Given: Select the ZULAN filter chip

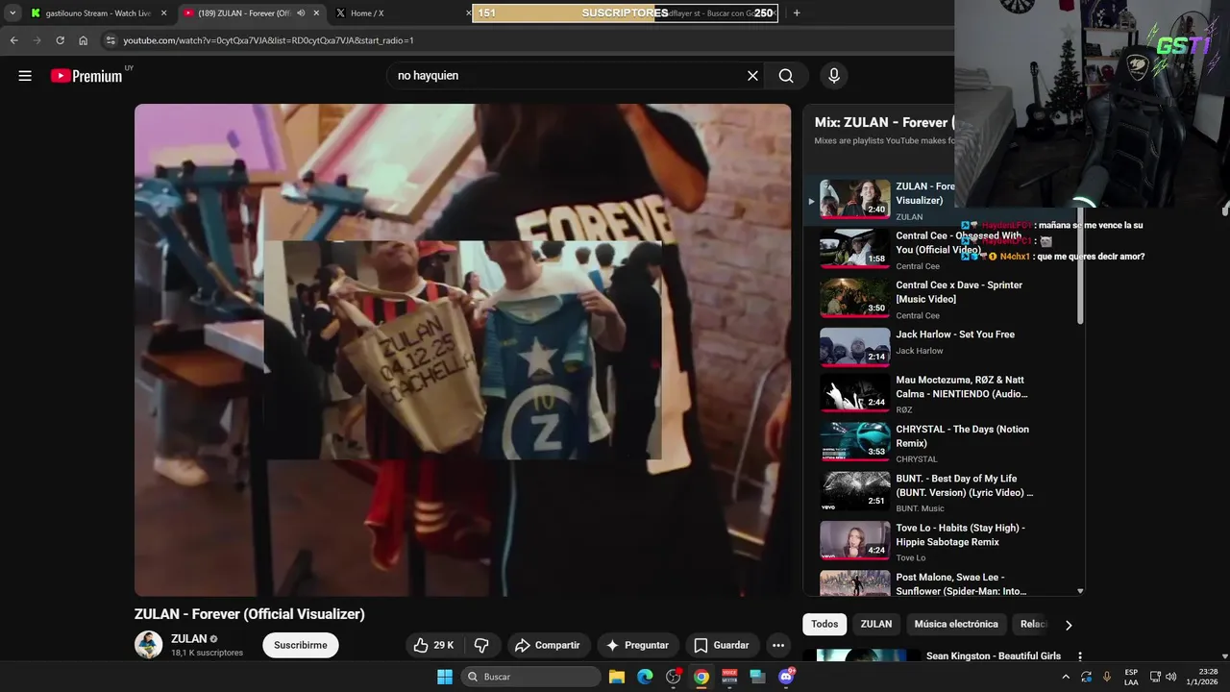Looking at the screenshot, I should click(x=875, y=624).
